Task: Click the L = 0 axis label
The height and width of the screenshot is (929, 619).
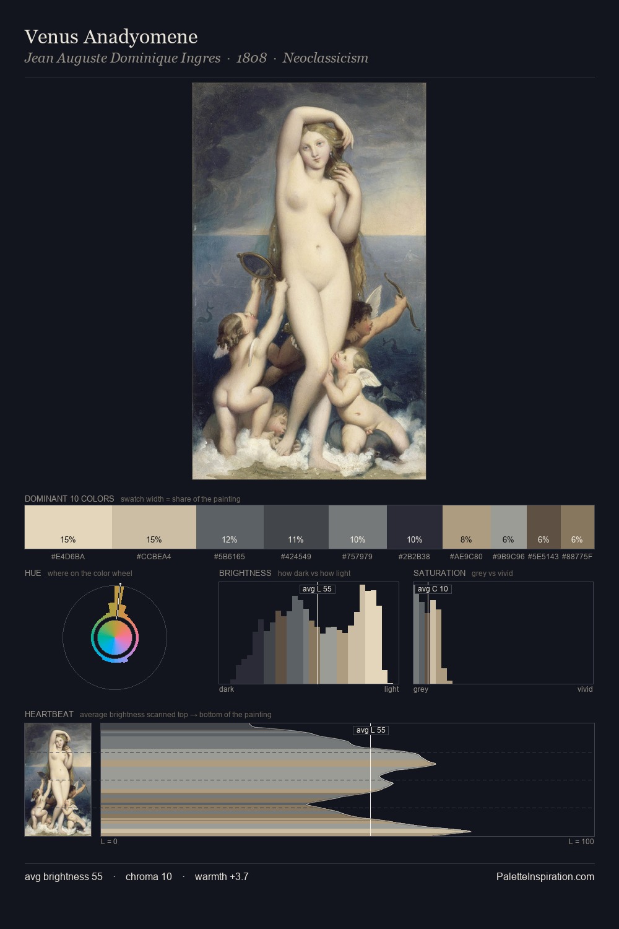Action: 109,842
